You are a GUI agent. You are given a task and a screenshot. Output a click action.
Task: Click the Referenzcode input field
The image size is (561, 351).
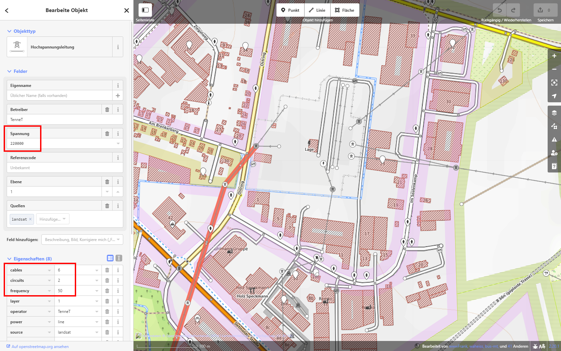65,168
